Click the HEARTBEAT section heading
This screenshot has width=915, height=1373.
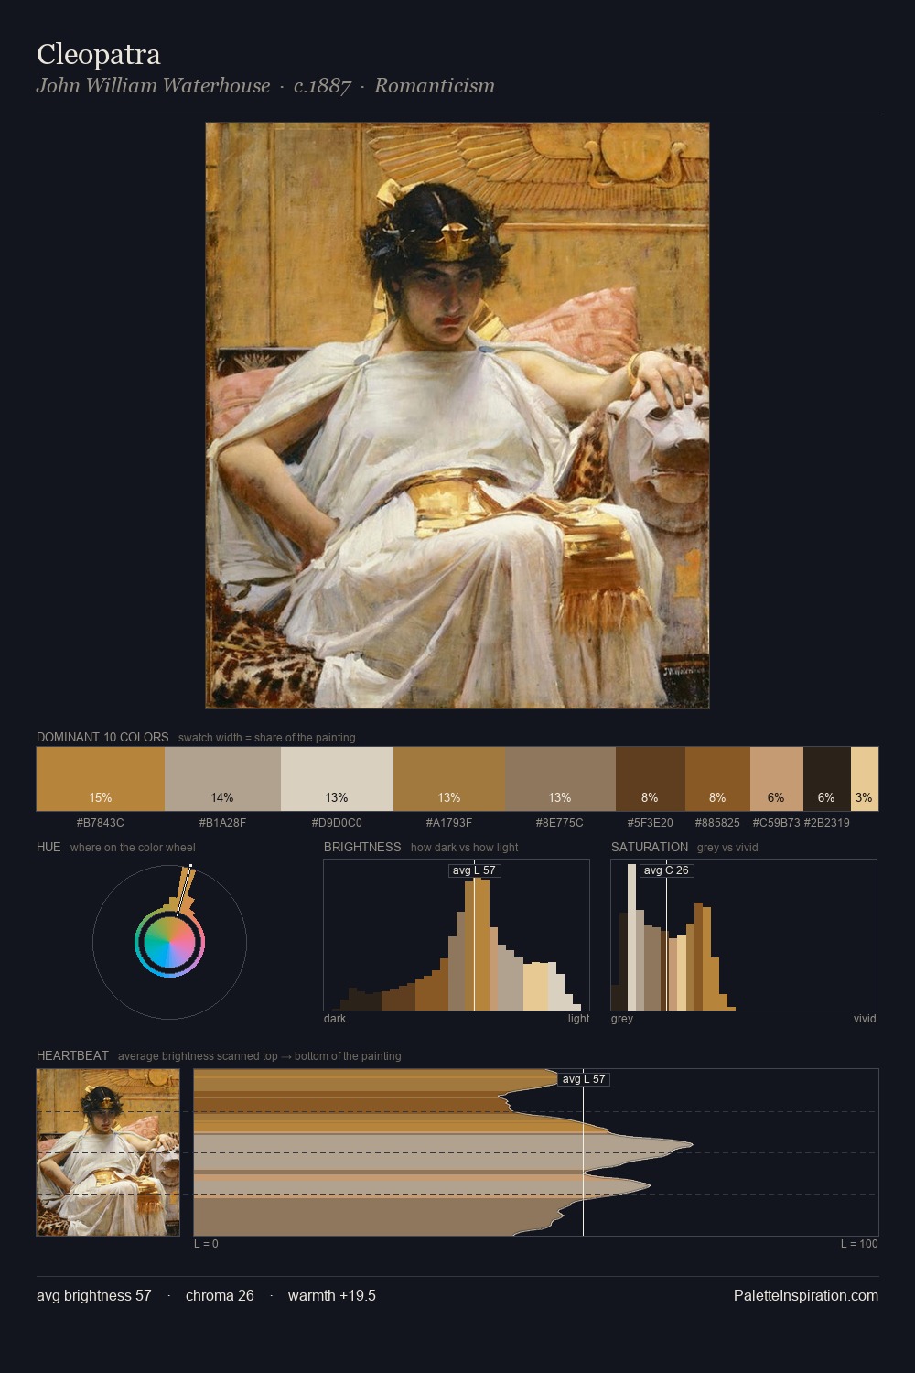[x=72, y=1055]
